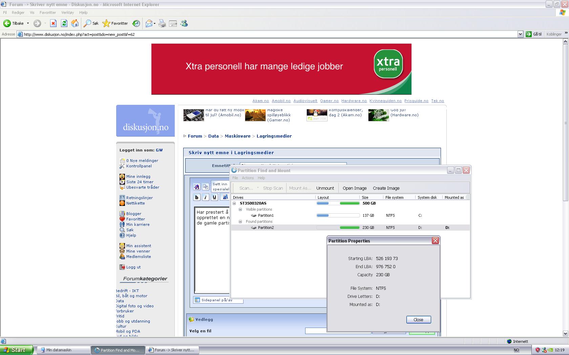Open Kontrollpanel sidebar link
Screen dimensions: 569x355
139,166
